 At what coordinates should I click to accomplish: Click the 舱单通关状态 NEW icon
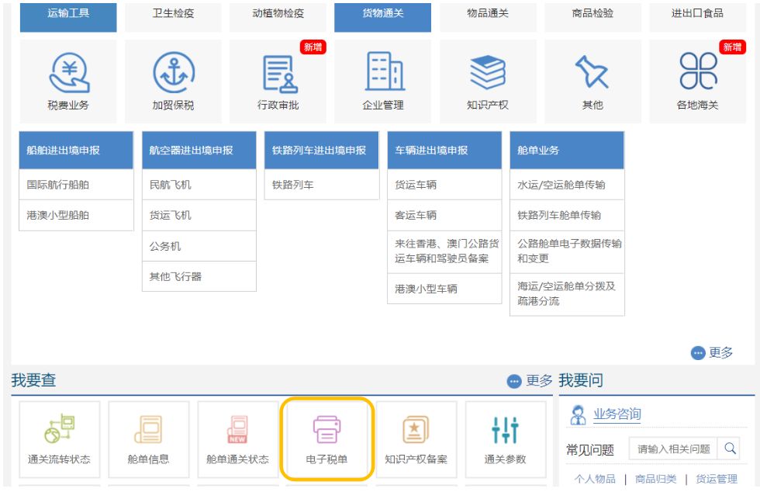237,429
